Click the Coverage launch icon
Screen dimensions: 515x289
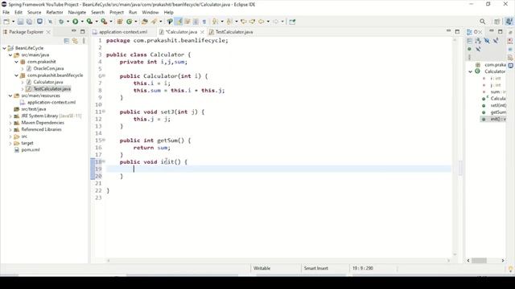[x=89, y=22]
